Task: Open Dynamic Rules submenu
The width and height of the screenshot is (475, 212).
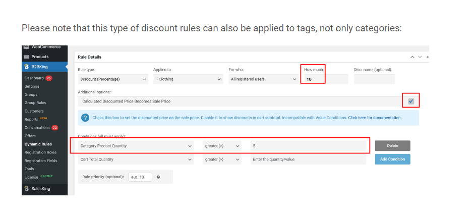Action: point(38,144)
